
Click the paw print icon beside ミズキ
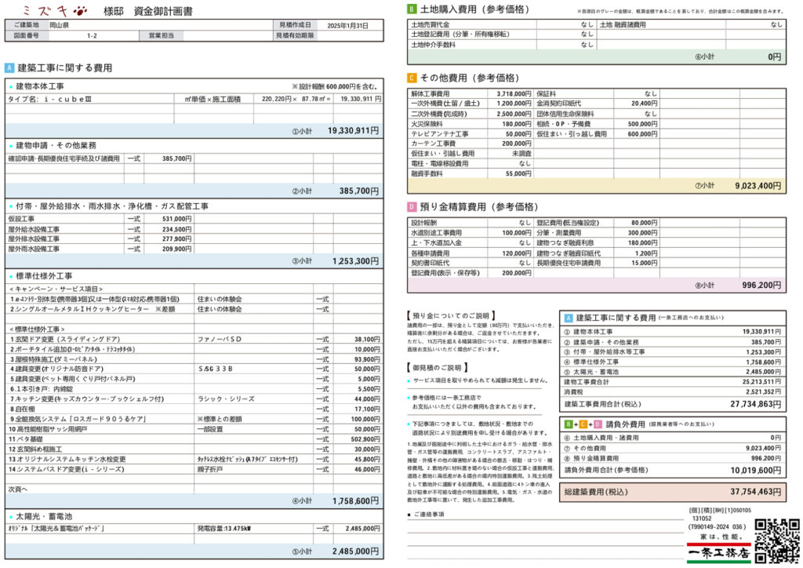coord(79,11)
